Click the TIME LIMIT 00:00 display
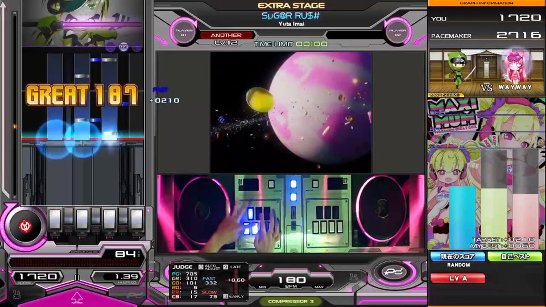This screenshot has height=307, width=546. point(291,44)
